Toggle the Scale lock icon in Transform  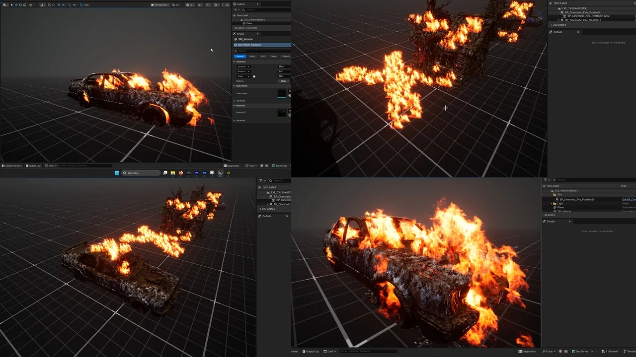[254, 76]
